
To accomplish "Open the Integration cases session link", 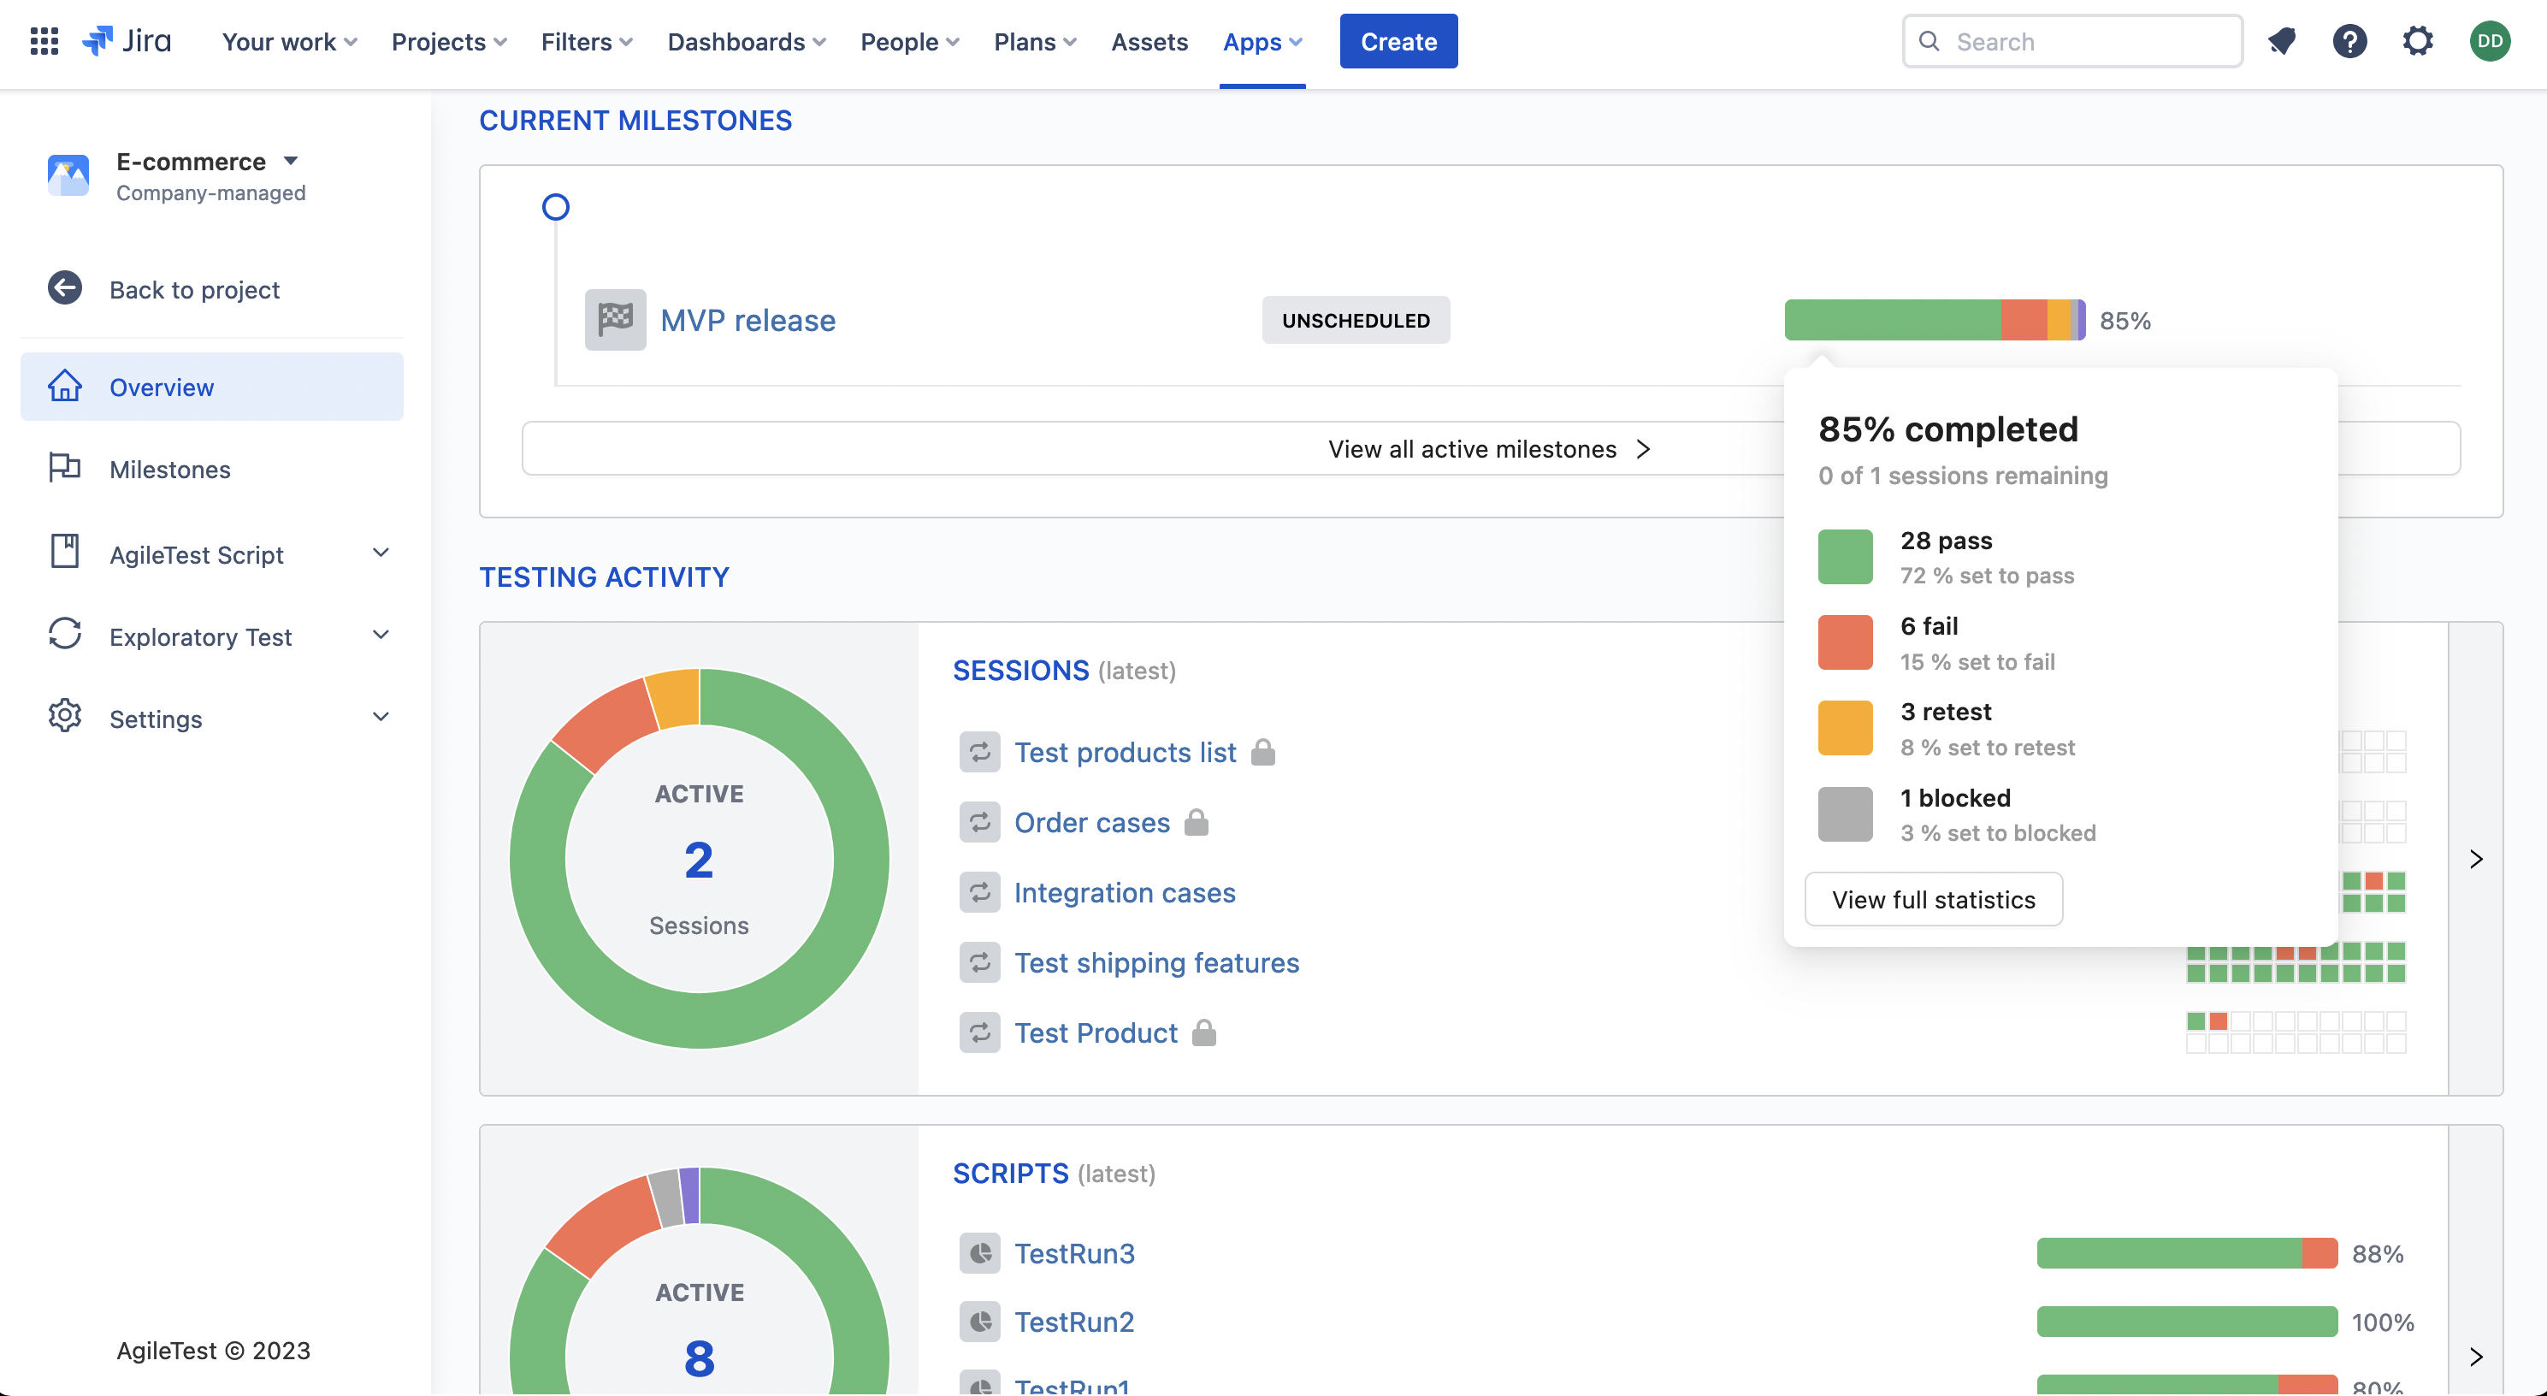I will click(1124, 893).
